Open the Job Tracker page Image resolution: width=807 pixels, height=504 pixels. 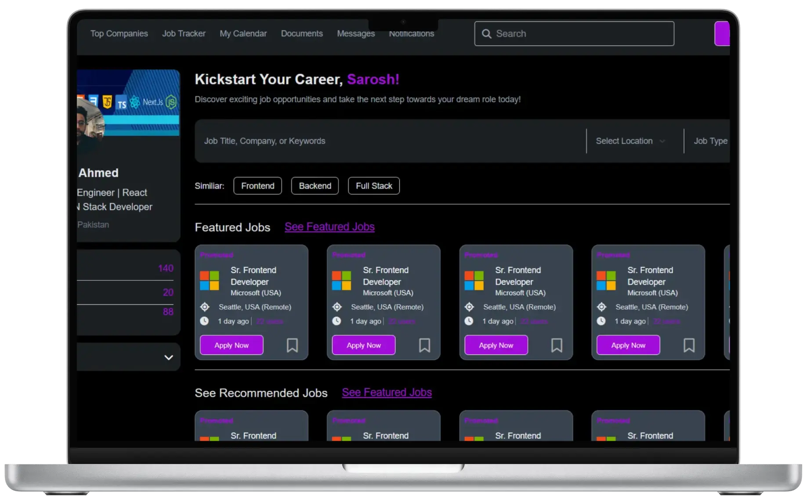click(x=184, y=33)
